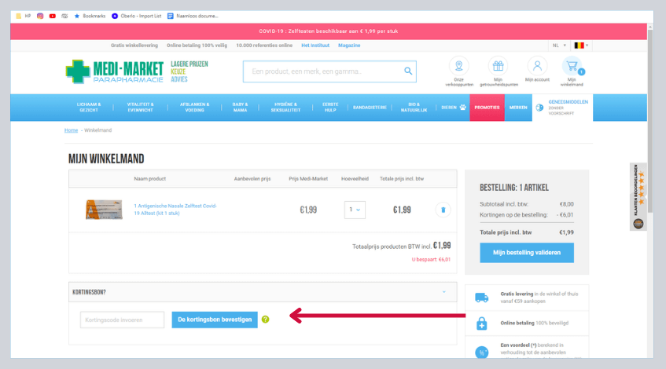Open the Instagram bookmark icon
Screen dimensions: 666x369
(x=39, y=15)
